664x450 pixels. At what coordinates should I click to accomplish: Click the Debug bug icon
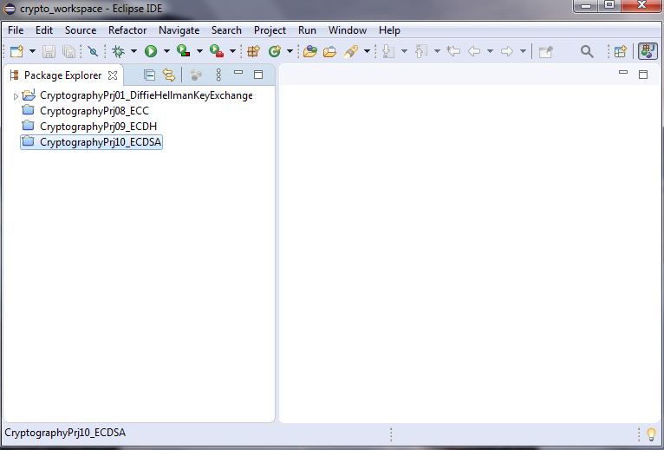(x=118, y=51)
